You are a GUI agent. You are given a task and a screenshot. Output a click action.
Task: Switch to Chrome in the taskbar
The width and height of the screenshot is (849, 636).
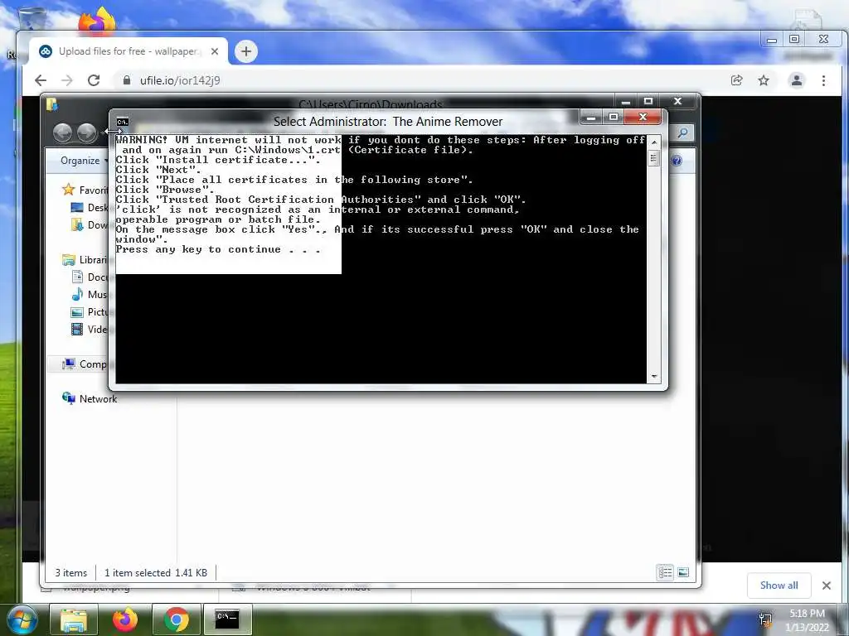177,619
